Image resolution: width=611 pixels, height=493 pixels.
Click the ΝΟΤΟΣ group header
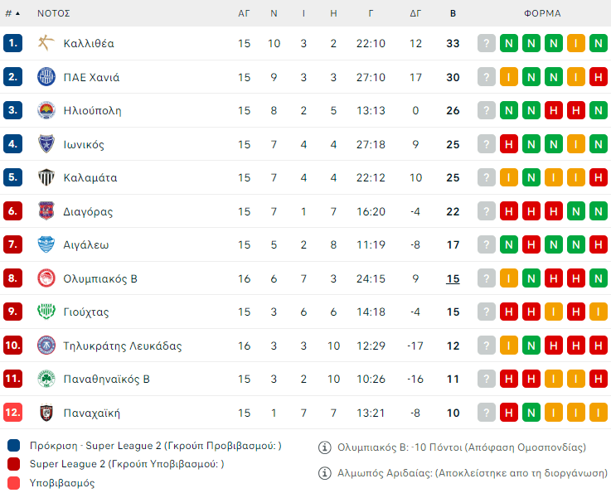[53, 13]
